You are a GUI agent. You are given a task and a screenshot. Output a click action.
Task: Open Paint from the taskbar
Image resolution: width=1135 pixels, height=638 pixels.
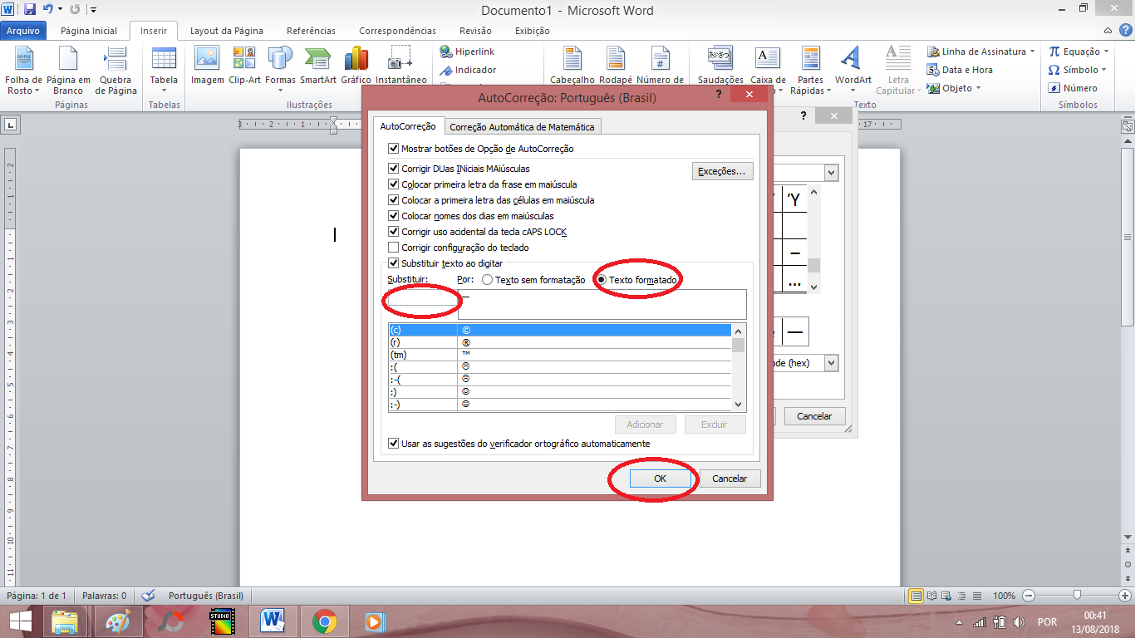[x=119, y=621]
